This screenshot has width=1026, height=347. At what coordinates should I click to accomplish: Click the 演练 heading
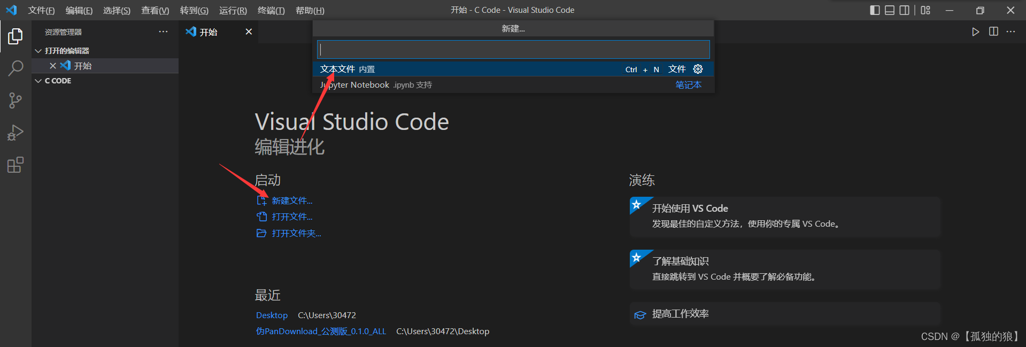(642, 180)
